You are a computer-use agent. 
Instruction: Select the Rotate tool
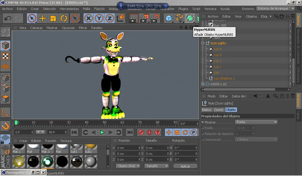[x=63, y=18]
